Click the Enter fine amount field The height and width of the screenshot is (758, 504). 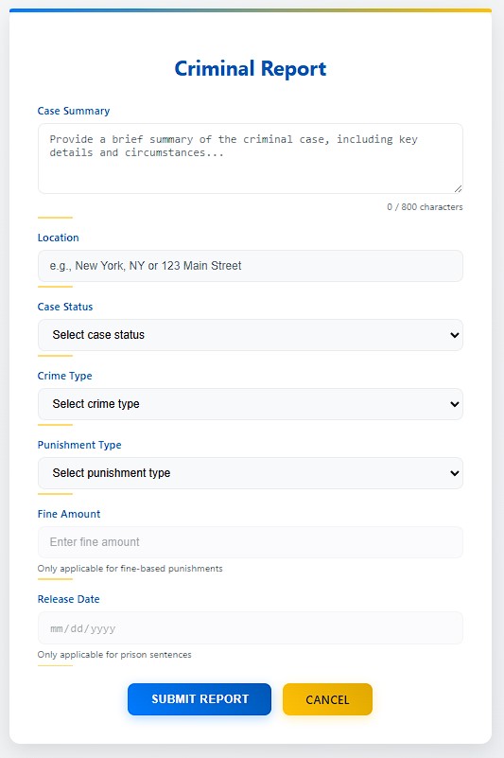[251, 542]
